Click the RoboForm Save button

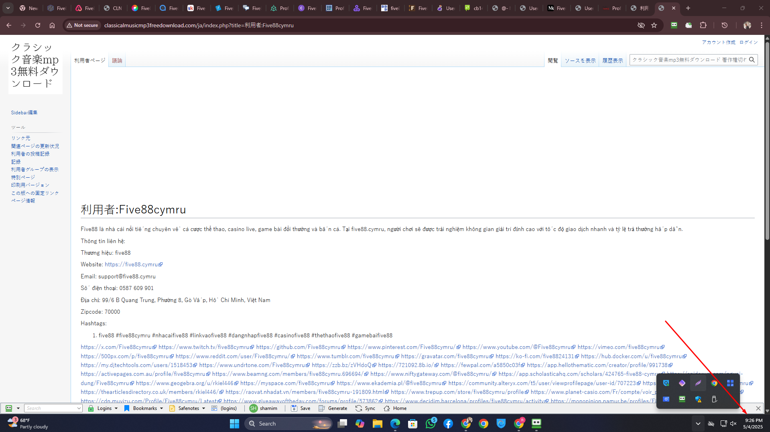(301, 408)
